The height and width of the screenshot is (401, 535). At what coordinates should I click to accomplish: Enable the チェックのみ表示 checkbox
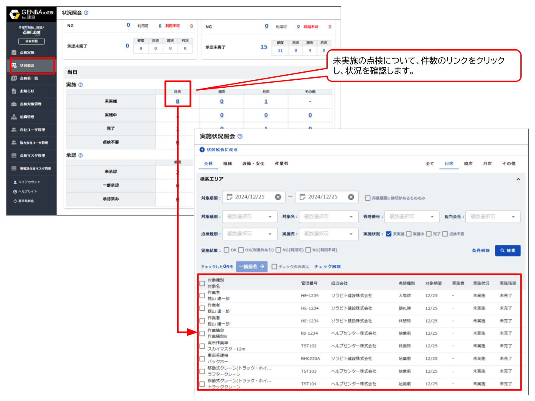(275, 266)
